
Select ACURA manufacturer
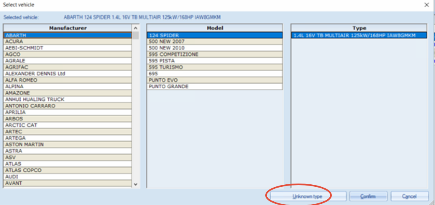click(68, 41)
